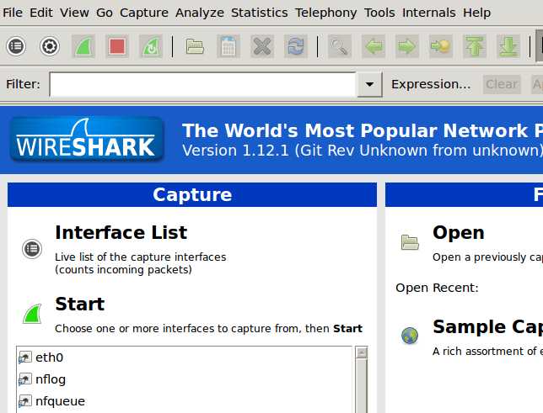This screenshot has width=543, height=413.
Task: Jump to the first packet icon
Action: [475, 46]
